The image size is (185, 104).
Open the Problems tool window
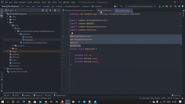(26, 95)
